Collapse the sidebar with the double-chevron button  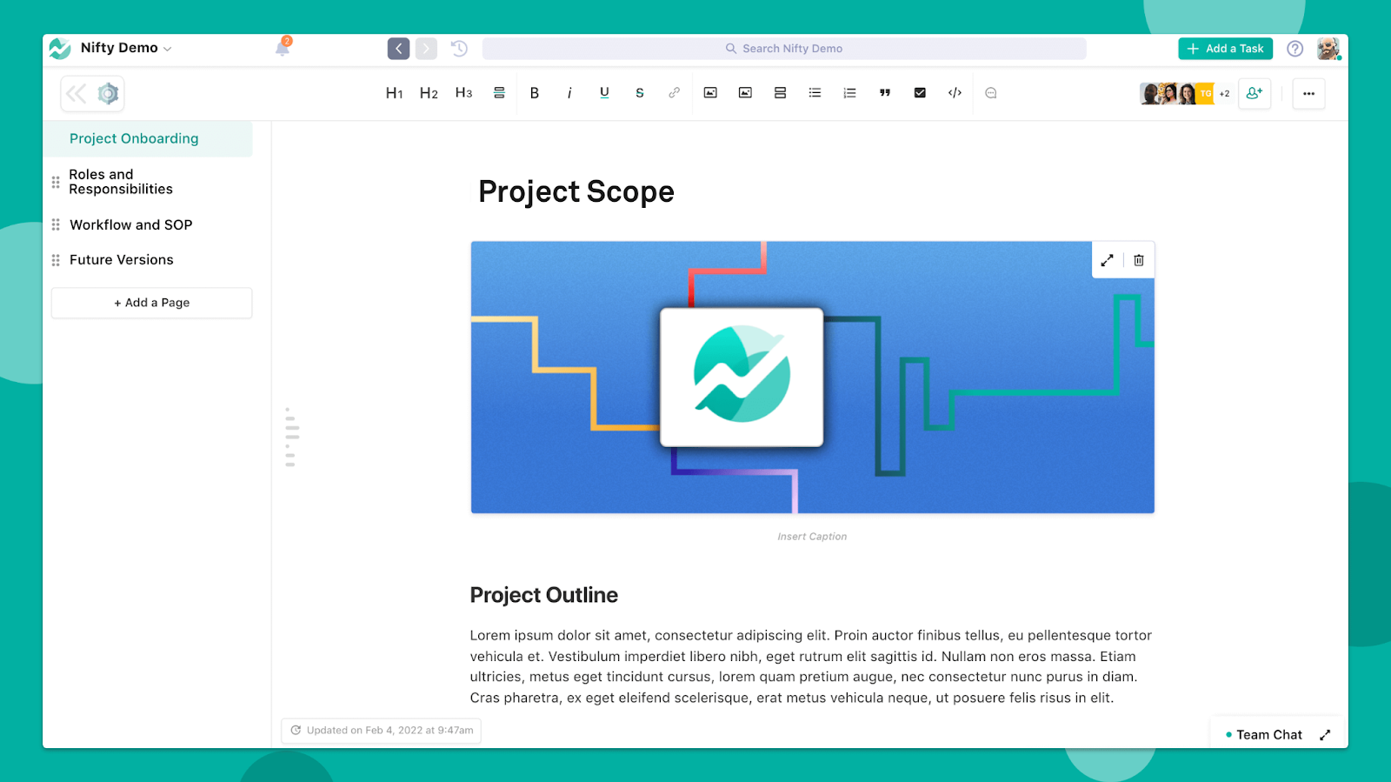(x=77, y=93)
